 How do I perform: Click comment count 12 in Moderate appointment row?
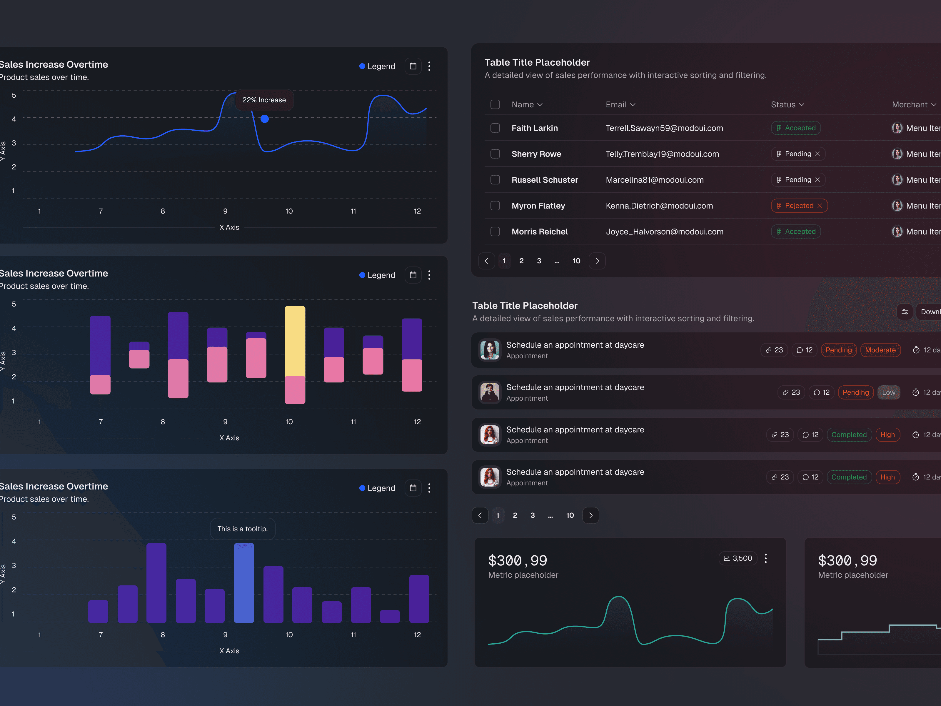click(805, 350)
